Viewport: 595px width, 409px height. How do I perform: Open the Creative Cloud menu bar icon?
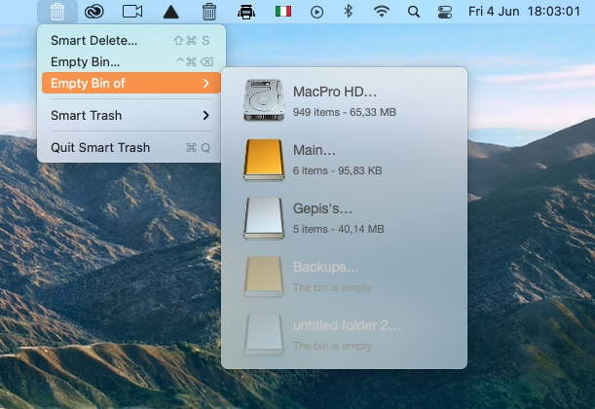(93, 12)
